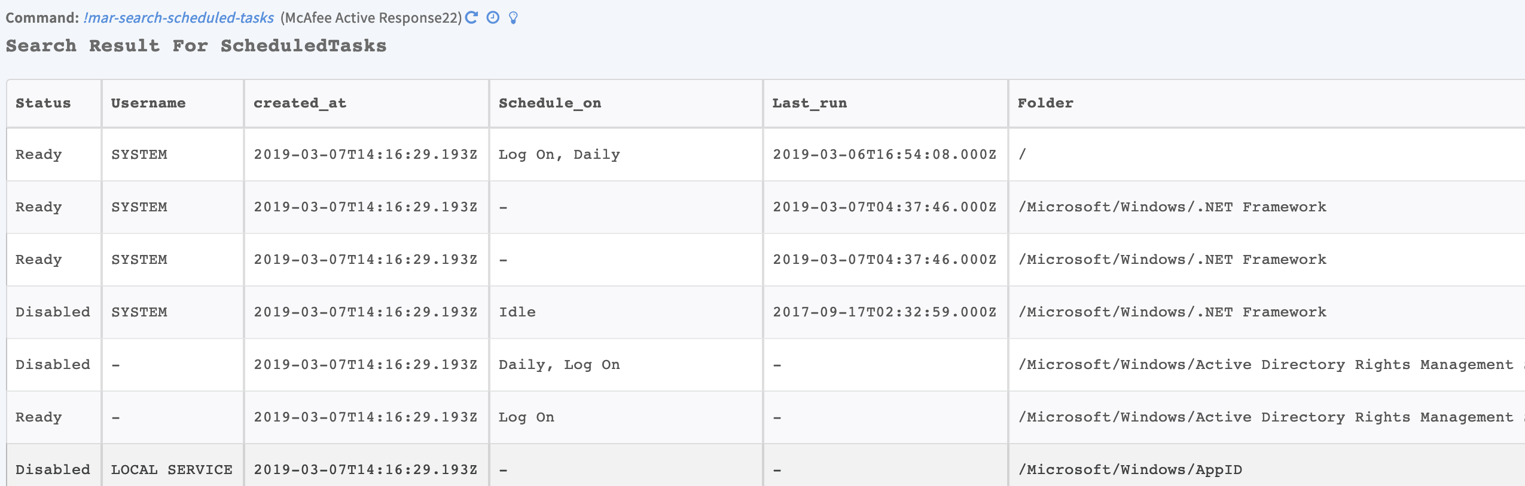1525x486 pixels.
Task: Click the re-run command refresh icon
Action: pos(472,17)
